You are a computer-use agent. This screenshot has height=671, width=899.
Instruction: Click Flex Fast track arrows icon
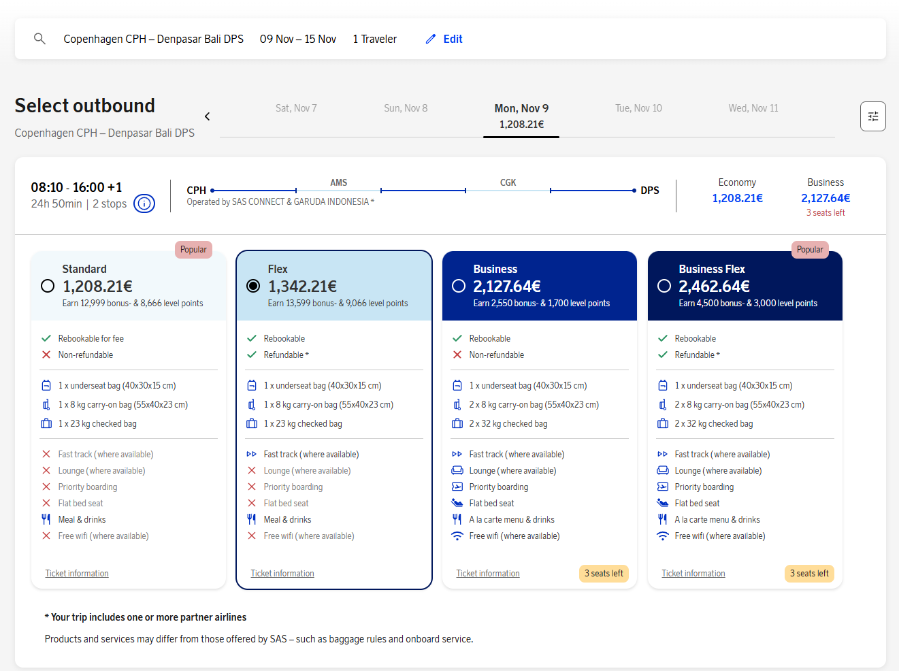click(252, 454)
